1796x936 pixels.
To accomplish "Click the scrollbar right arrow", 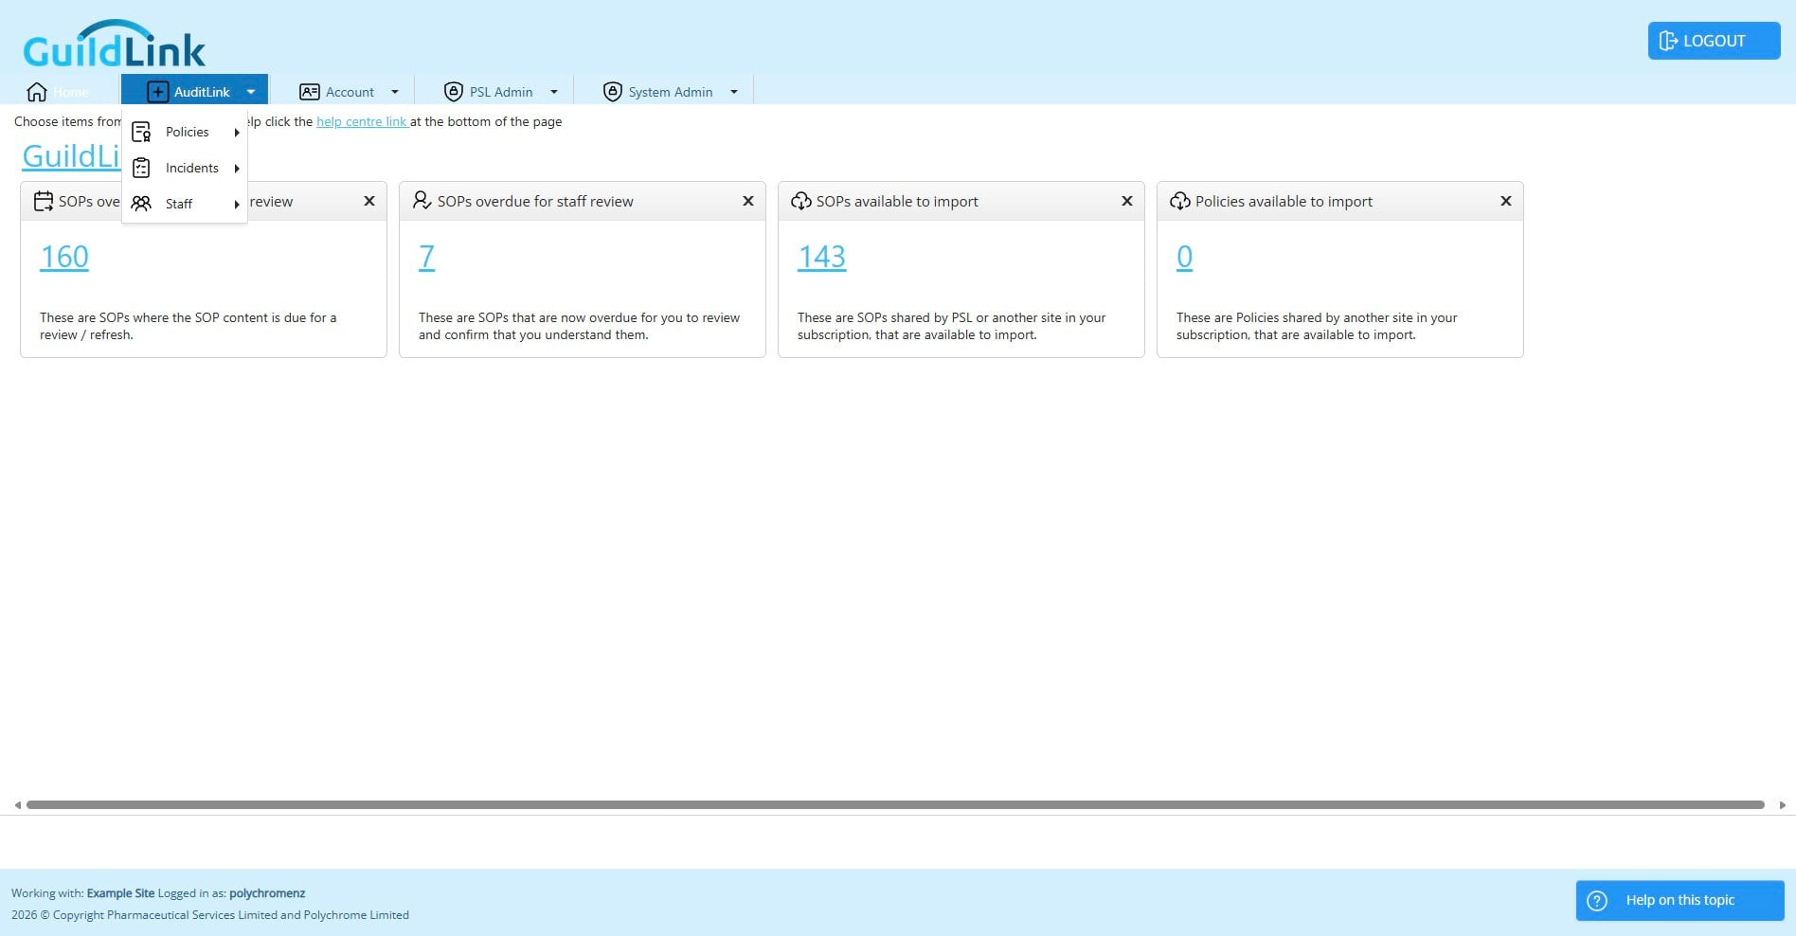I will point(1783,805).
